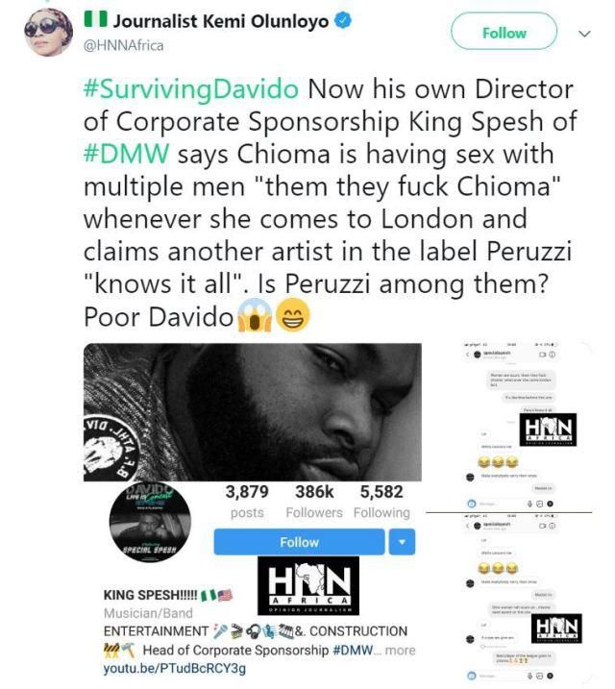Click the large HNN Africa logo

pos(307,585)
